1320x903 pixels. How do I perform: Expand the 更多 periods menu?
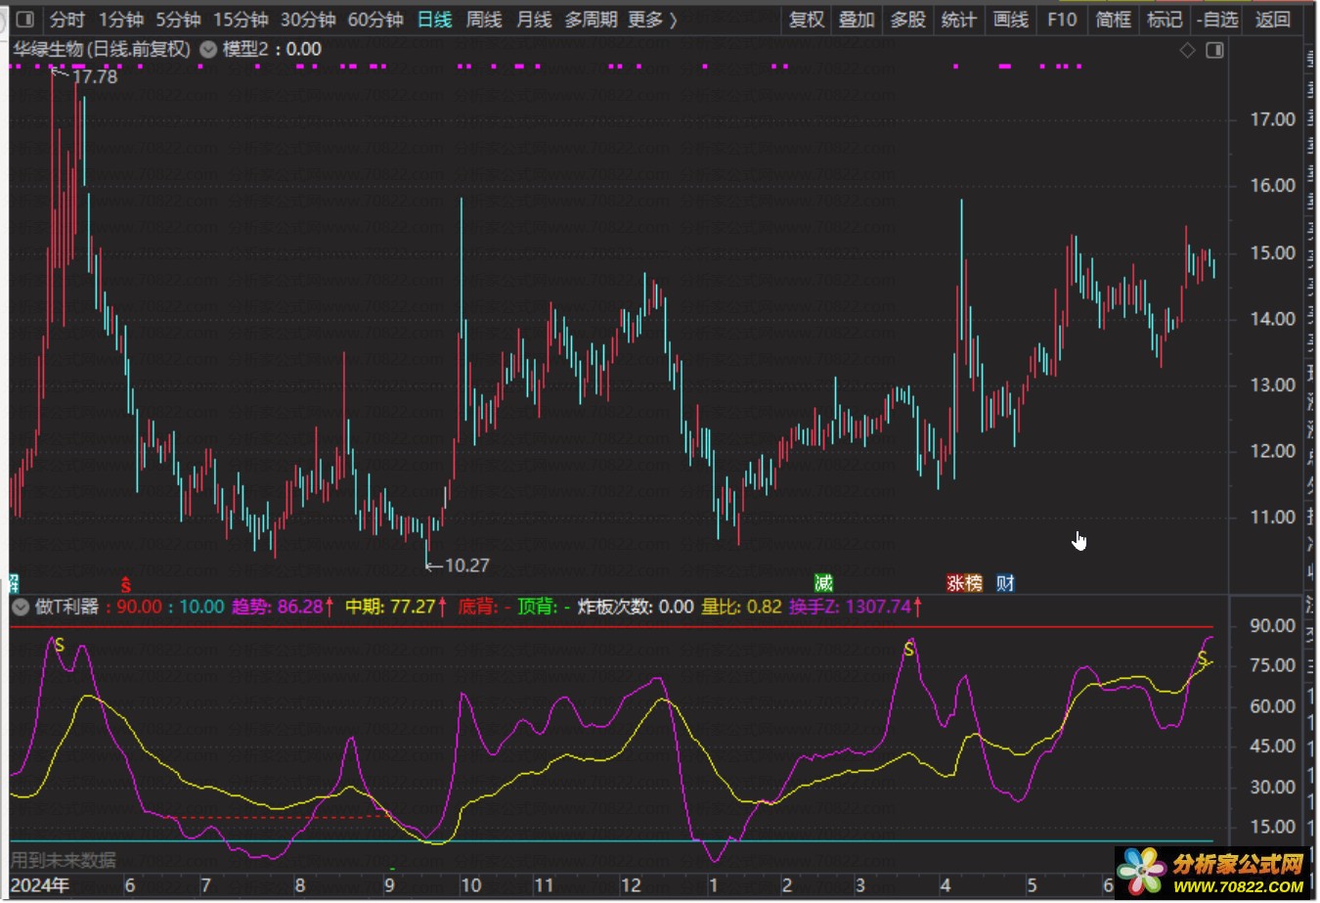652,20
